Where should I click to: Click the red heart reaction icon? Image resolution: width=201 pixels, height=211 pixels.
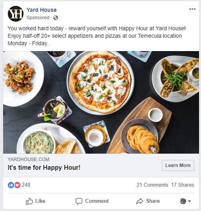click(x=17, y=185)
